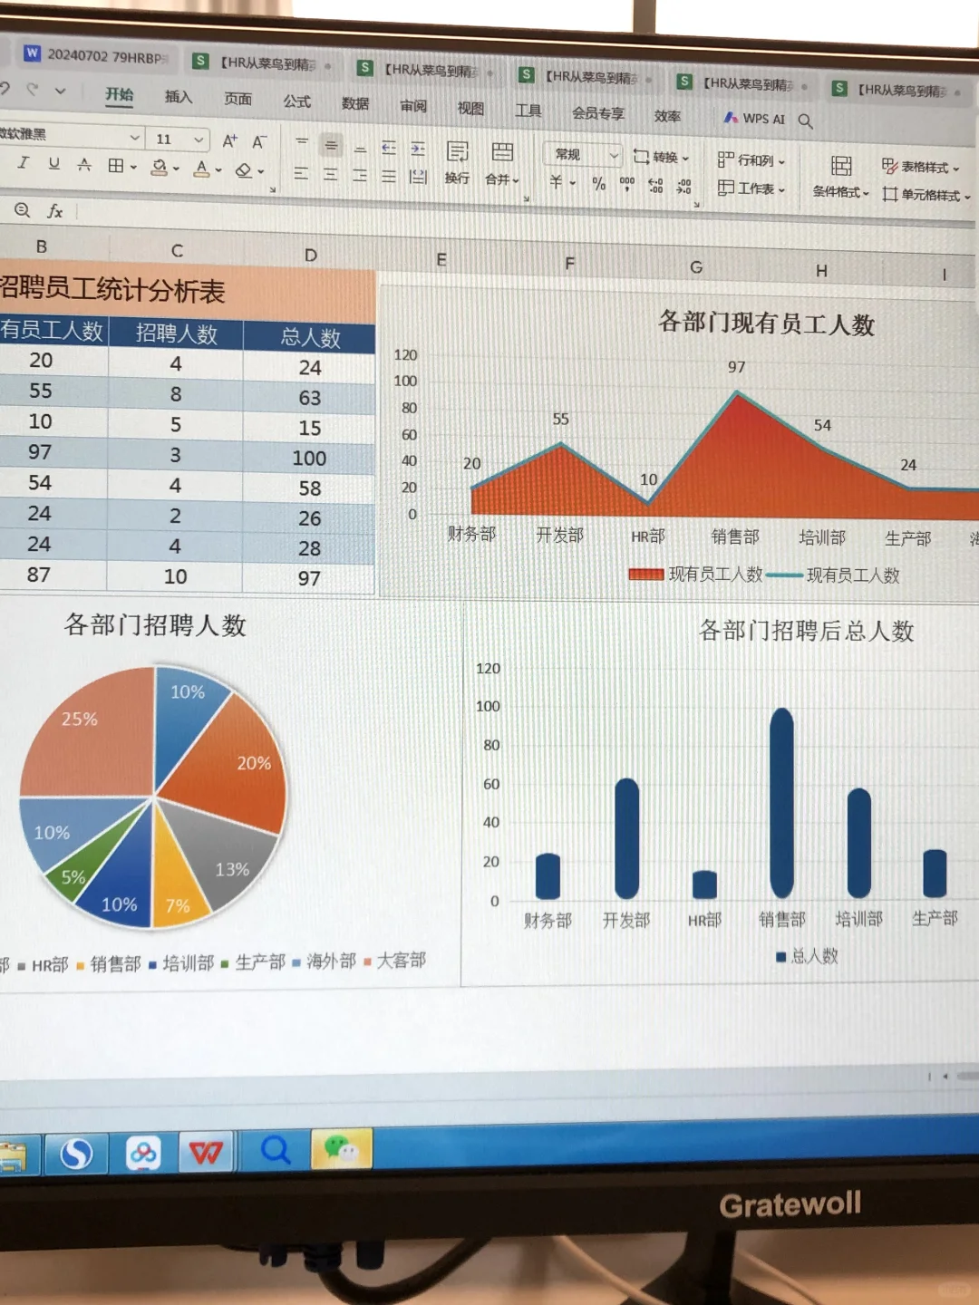Toggle italic formatting
The image size is (979, 1305).
[23, 165]
